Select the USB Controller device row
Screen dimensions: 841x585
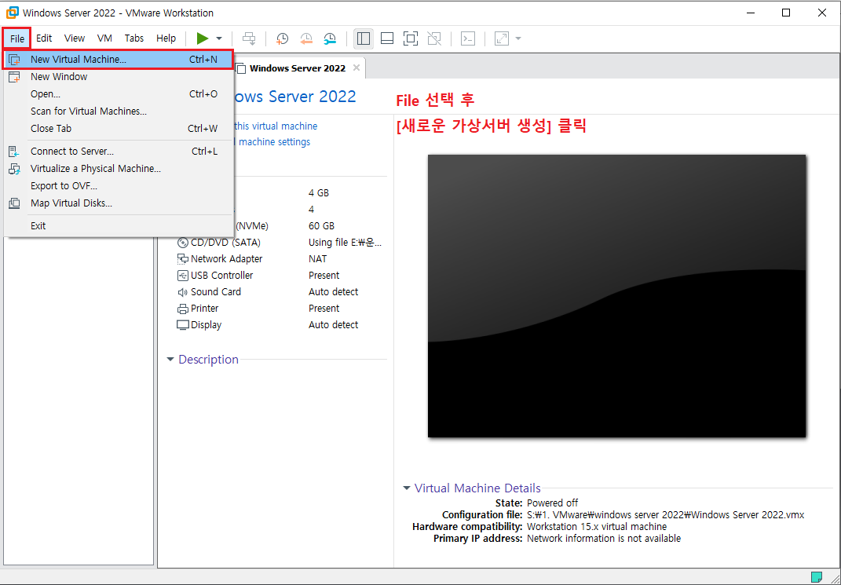point(280,276)
